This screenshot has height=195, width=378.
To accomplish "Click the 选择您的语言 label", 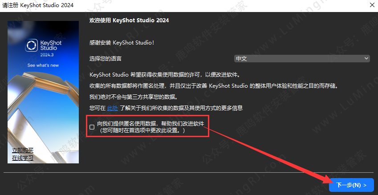I will (106, 59).
